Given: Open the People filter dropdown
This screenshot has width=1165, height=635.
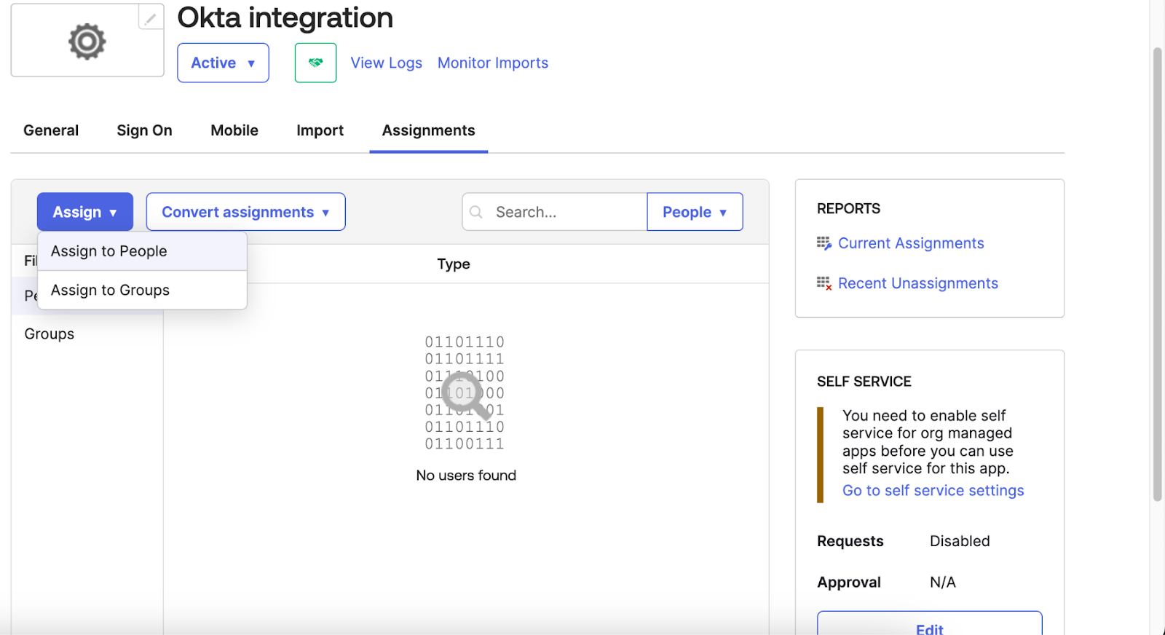Looking at the screenshot, I should click(x=695, y=212).
